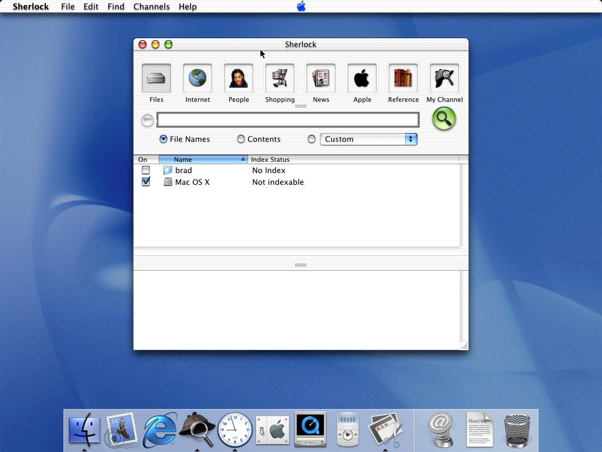
Task: Open the Channels menu
Action: tap(151, 6)
